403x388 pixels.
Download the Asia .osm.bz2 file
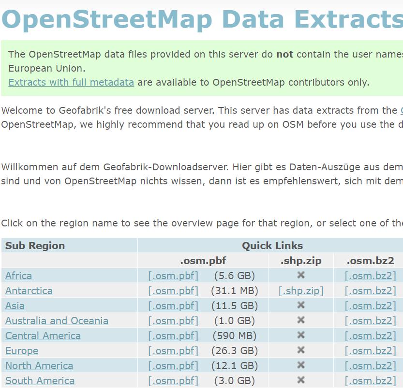371,306
